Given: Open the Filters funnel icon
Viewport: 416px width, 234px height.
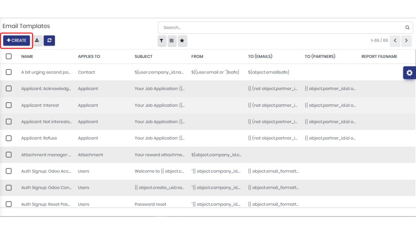Looking at the screenshot, I should point(162,41).
